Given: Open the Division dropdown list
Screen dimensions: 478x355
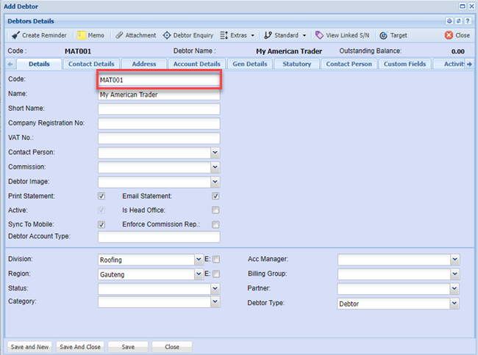Looking at the screenshot, I should (199, 260).
